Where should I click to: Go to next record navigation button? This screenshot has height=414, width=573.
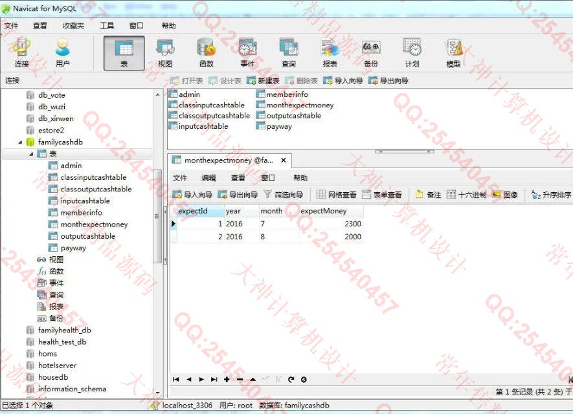tap(201, 380)
